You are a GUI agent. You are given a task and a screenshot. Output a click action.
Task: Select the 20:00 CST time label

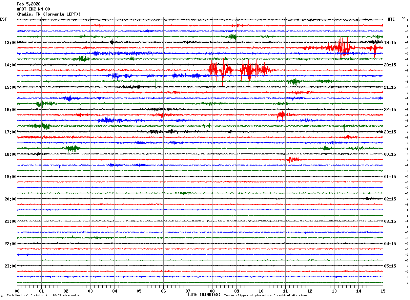10,199
